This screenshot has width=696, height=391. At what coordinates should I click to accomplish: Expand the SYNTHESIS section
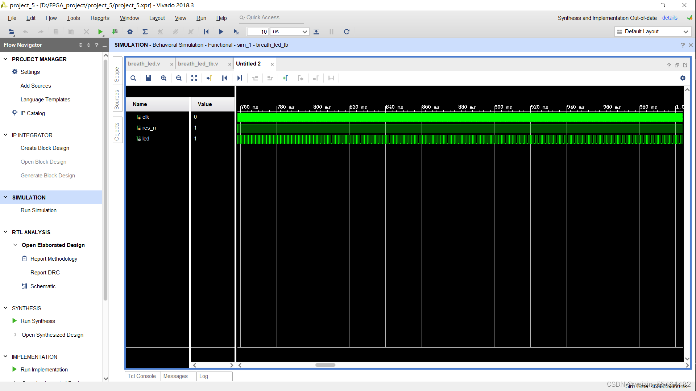coord(6,308)
